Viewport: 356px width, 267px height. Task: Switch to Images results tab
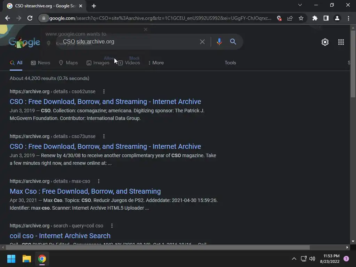point(98,63)
